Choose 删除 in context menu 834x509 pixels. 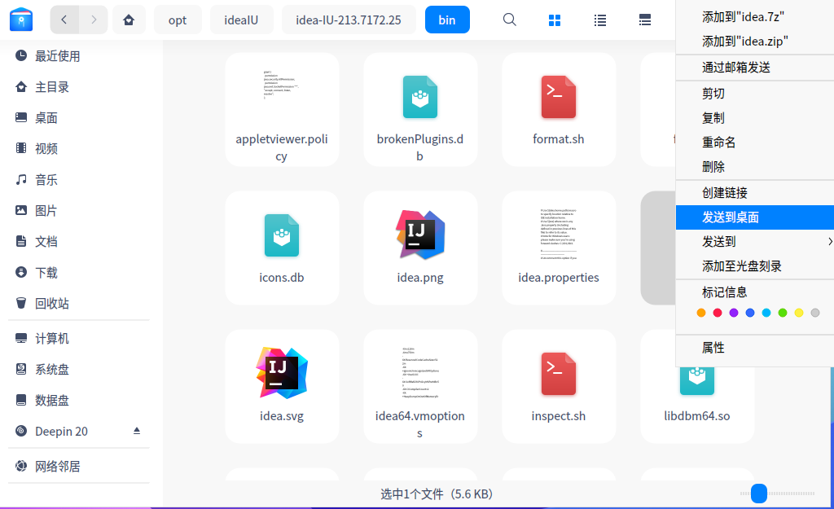coord(755,167)
